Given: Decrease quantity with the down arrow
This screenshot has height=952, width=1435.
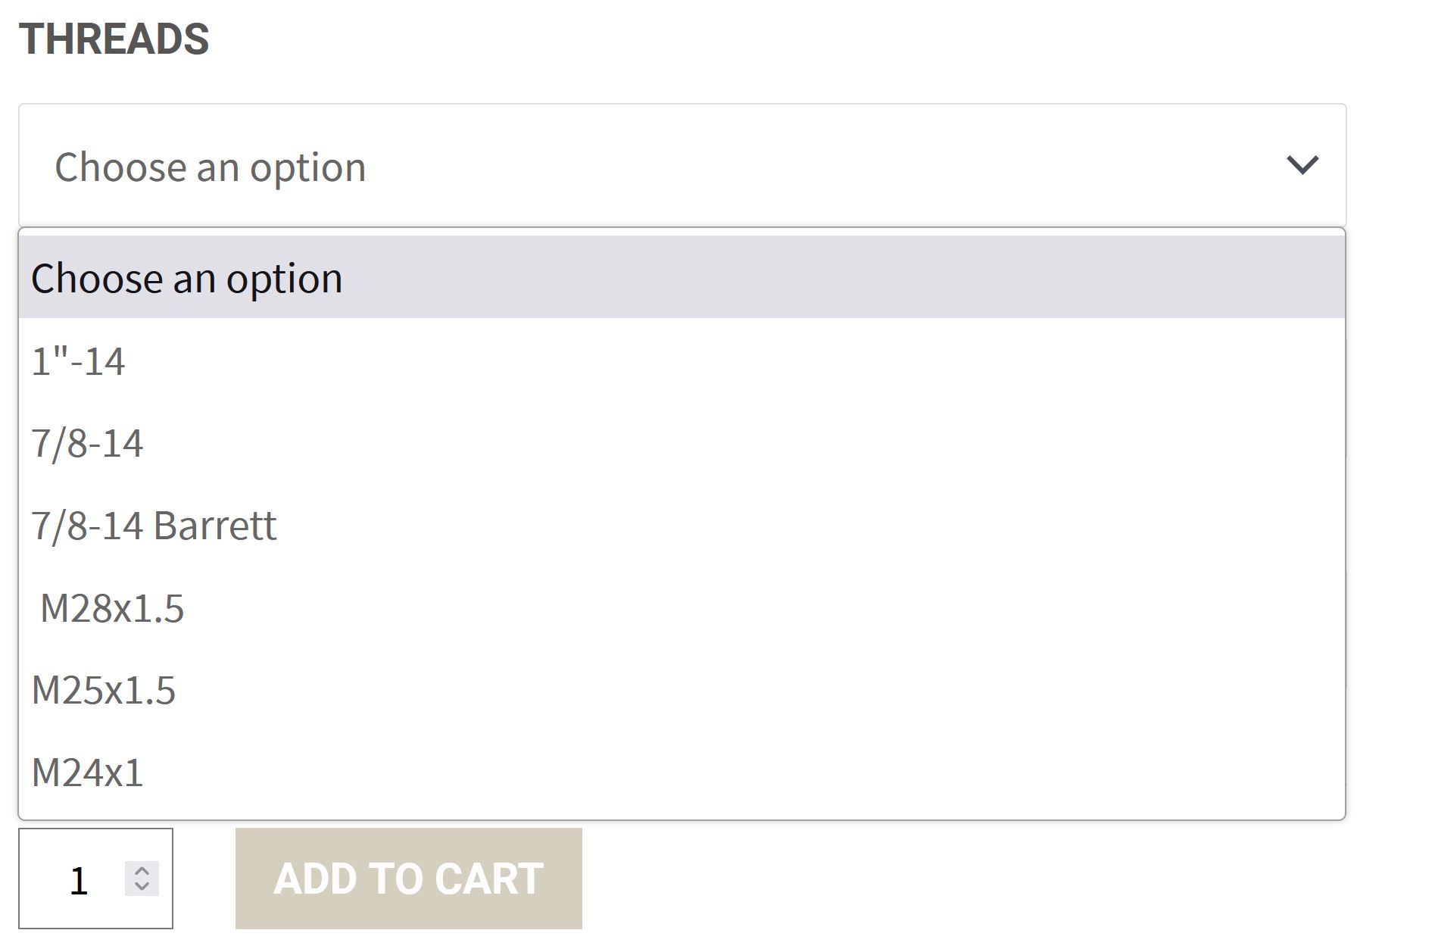Looking at the screenshot, I should click(x=142, y=887).
